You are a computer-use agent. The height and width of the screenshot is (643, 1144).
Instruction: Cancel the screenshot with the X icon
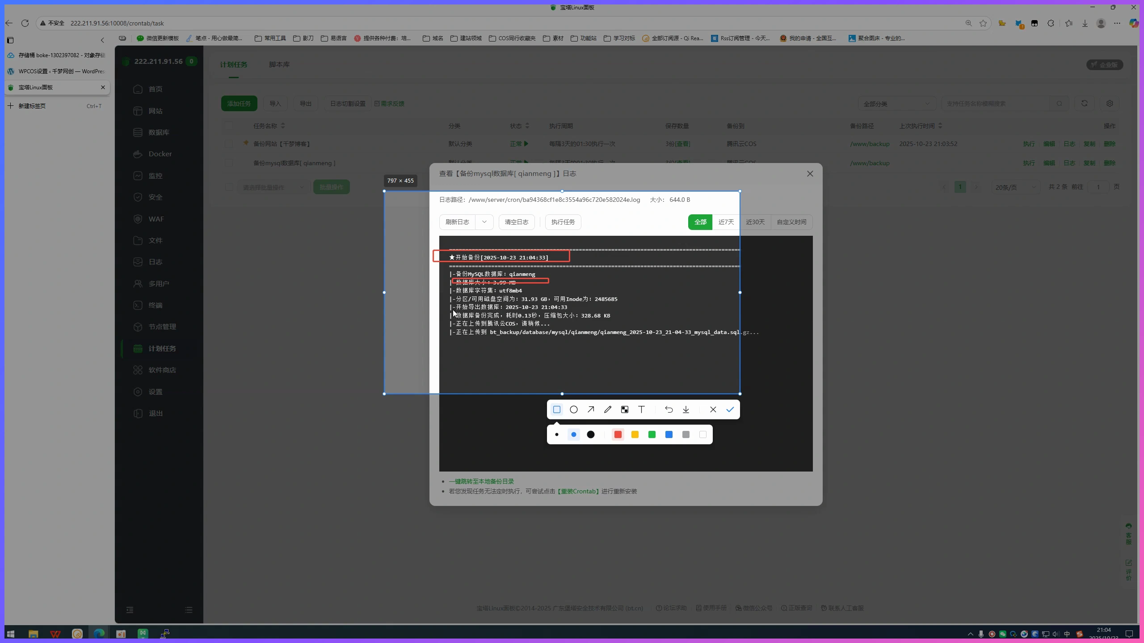pos(713,409)
